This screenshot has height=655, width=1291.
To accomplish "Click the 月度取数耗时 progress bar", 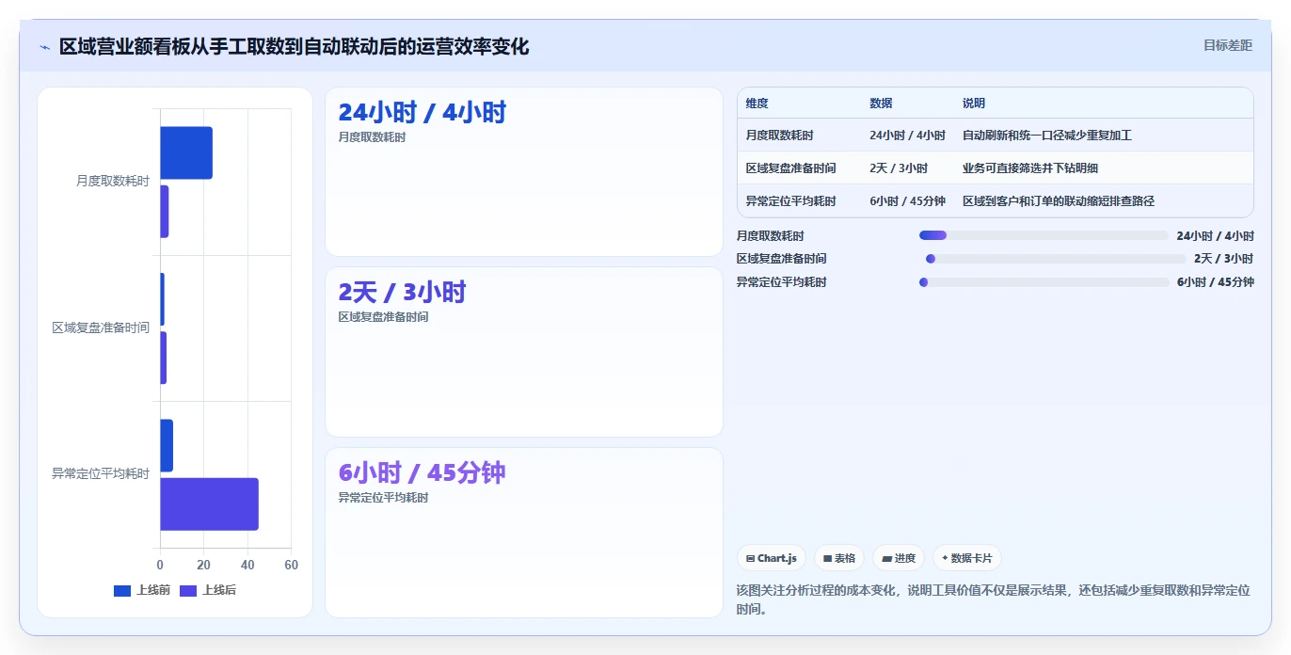I will click(x=1044, y=235).
